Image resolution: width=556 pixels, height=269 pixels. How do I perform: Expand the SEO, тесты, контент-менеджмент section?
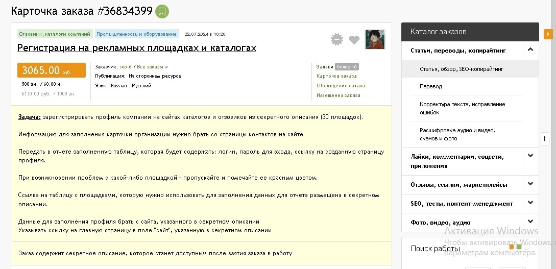click(x=530, y=203)
